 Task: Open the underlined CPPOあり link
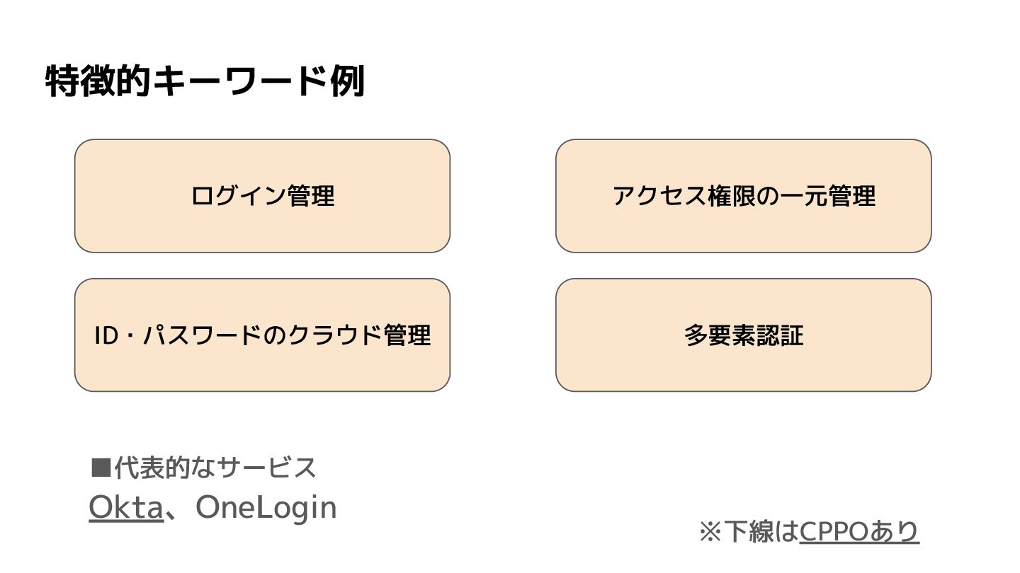(858, 532)
